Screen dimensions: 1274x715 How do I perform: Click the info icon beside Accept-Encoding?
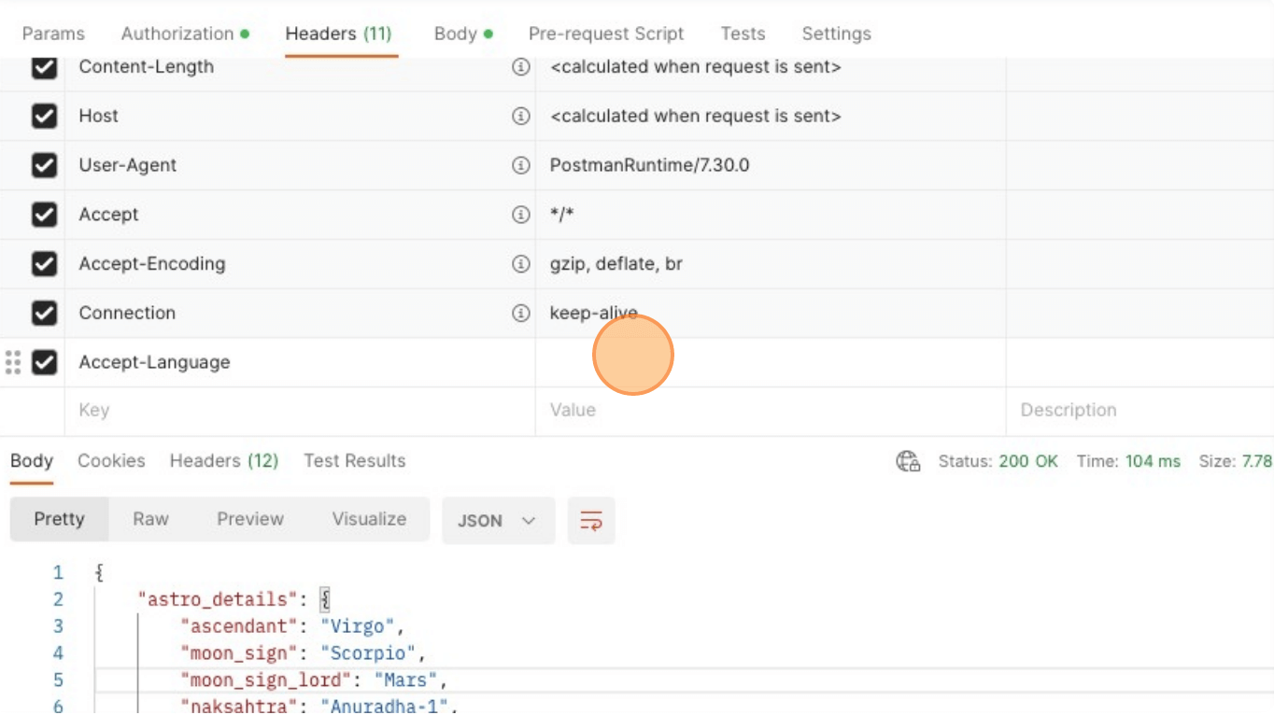pyautogui.click(x=521, y=264)
